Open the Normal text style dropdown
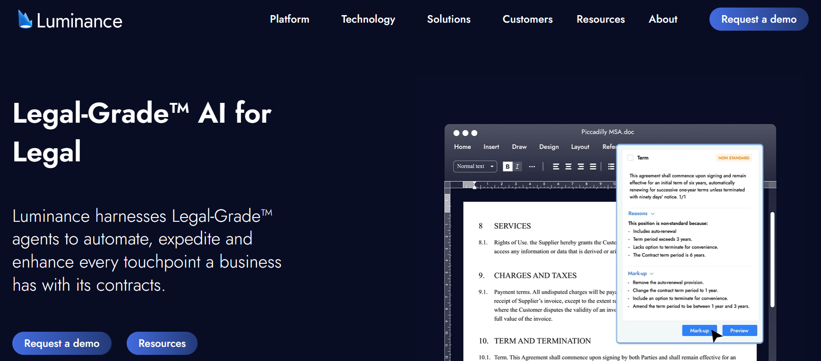Screen dimensions: 821x361 pyautogui.click(x=475, y=166)
